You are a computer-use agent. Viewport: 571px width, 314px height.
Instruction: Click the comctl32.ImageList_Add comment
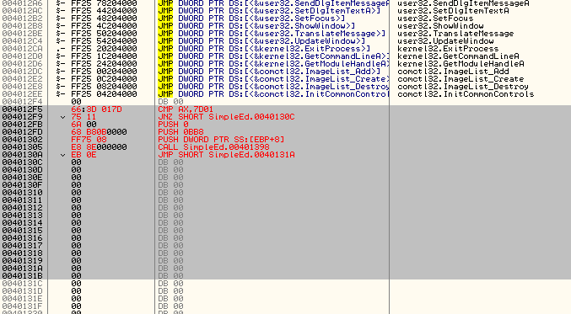click(x=453, y=72)
